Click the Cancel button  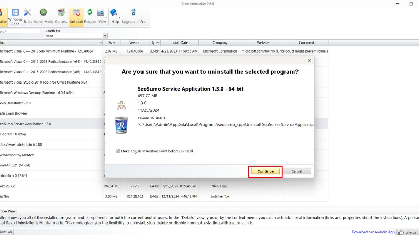pyautogui.click(x=297, y=171)
